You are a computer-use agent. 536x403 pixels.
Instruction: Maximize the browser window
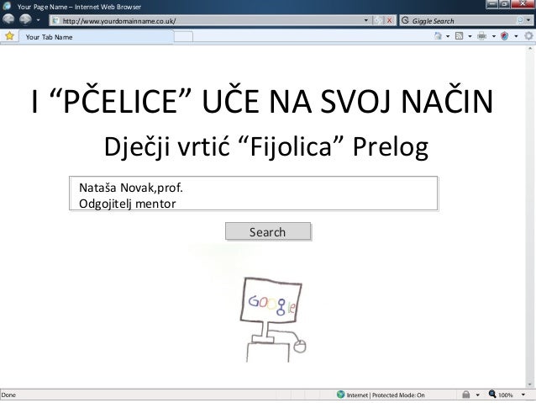coord(505,4)
